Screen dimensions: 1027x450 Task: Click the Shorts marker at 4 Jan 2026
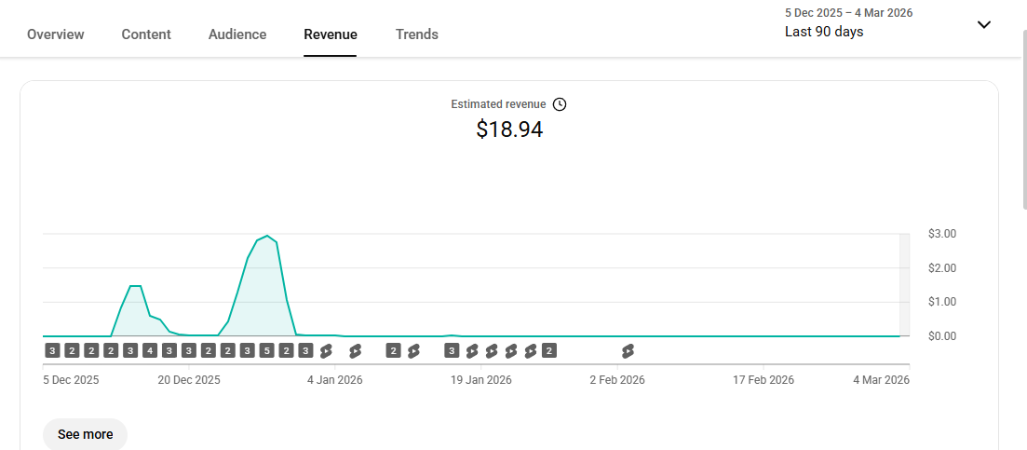(326, 351)
